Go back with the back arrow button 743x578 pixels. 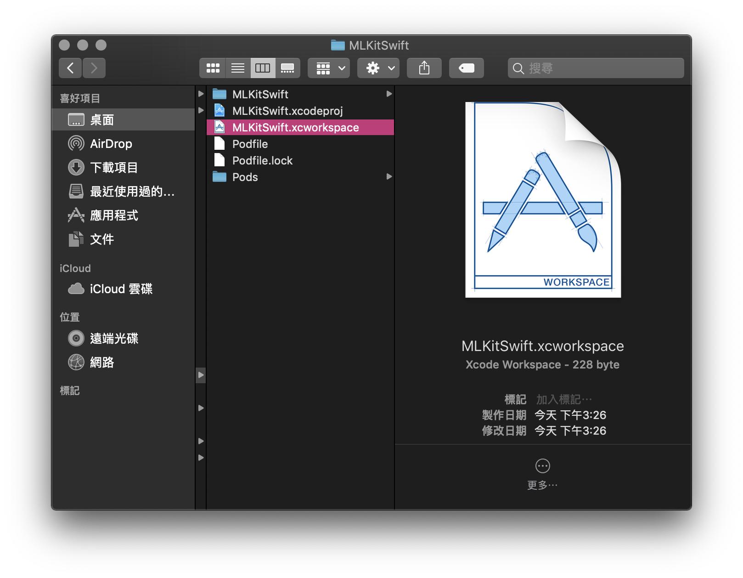coord(70,68)
